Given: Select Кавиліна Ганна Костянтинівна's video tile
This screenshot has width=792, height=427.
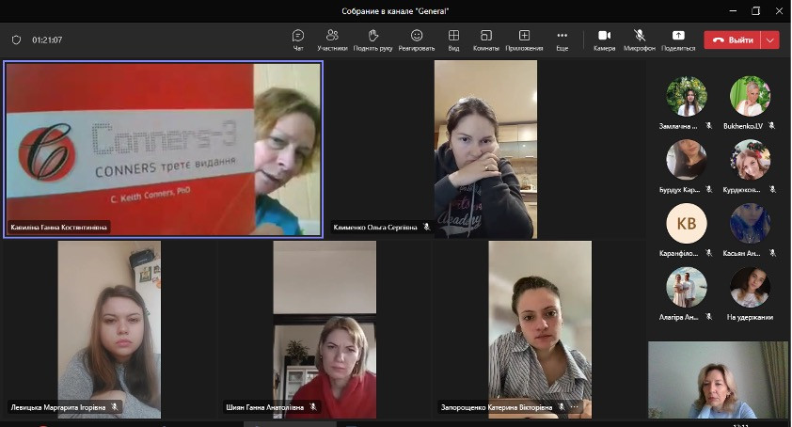Looking at the screenshot, I should click(x=163, y=149).
